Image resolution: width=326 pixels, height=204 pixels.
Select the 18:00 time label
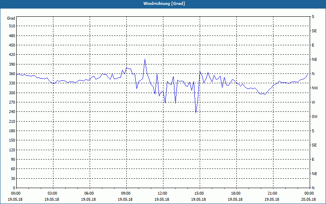[236, 193]
